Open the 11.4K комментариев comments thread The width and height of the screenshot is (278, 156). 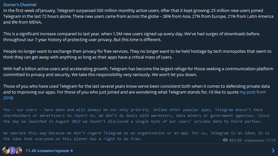pyautogui.click(x=47, y=150)
